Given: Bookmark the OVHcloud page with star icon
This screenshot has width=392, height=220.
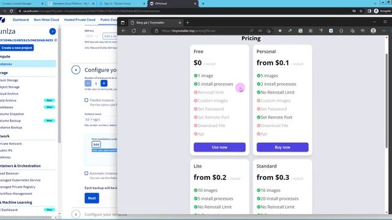Looking at the screenshot, I should point(361,11).
